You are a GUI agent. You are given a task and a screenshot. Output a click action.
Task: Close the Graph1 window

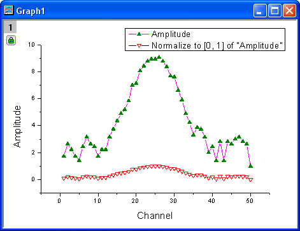[x=289, y=11]
